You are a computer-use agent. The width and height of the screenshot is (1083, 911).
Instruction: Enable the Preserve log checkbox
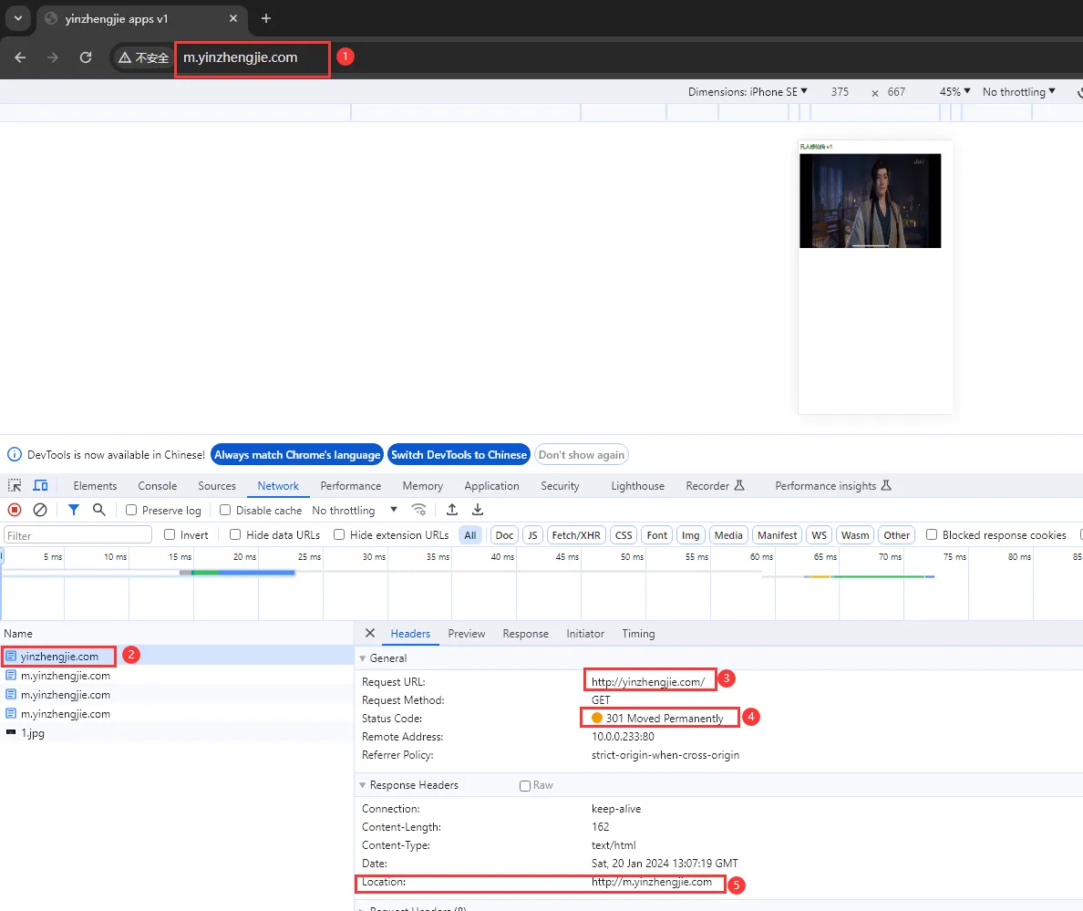point(131,510)
